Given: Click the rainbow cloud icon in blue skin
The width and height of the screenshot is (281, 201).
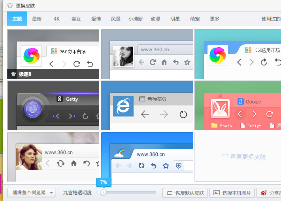Looking at the screenshot, I should click(x=119, y=153).
